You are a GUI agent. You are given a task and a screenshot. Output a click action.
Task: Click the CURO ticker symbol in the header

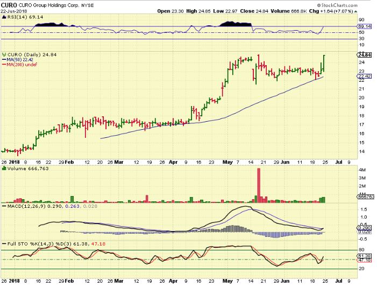click(x=9, y=5)
